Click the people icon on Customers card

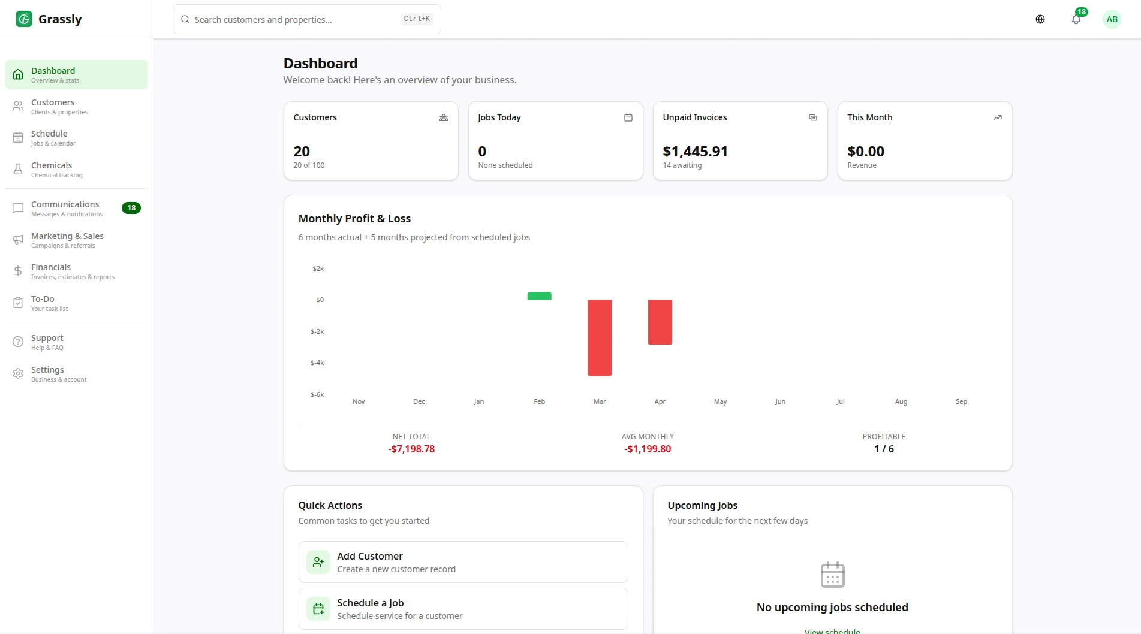click(444, 117)
